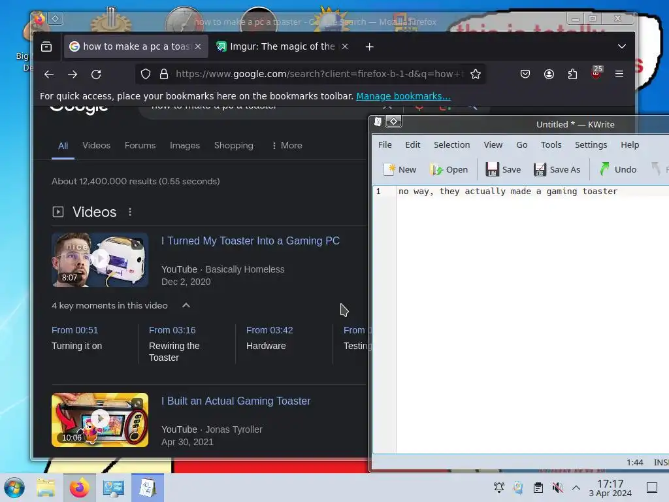Open KWrite View menu
669x502 pixels.
click(493, 145)
